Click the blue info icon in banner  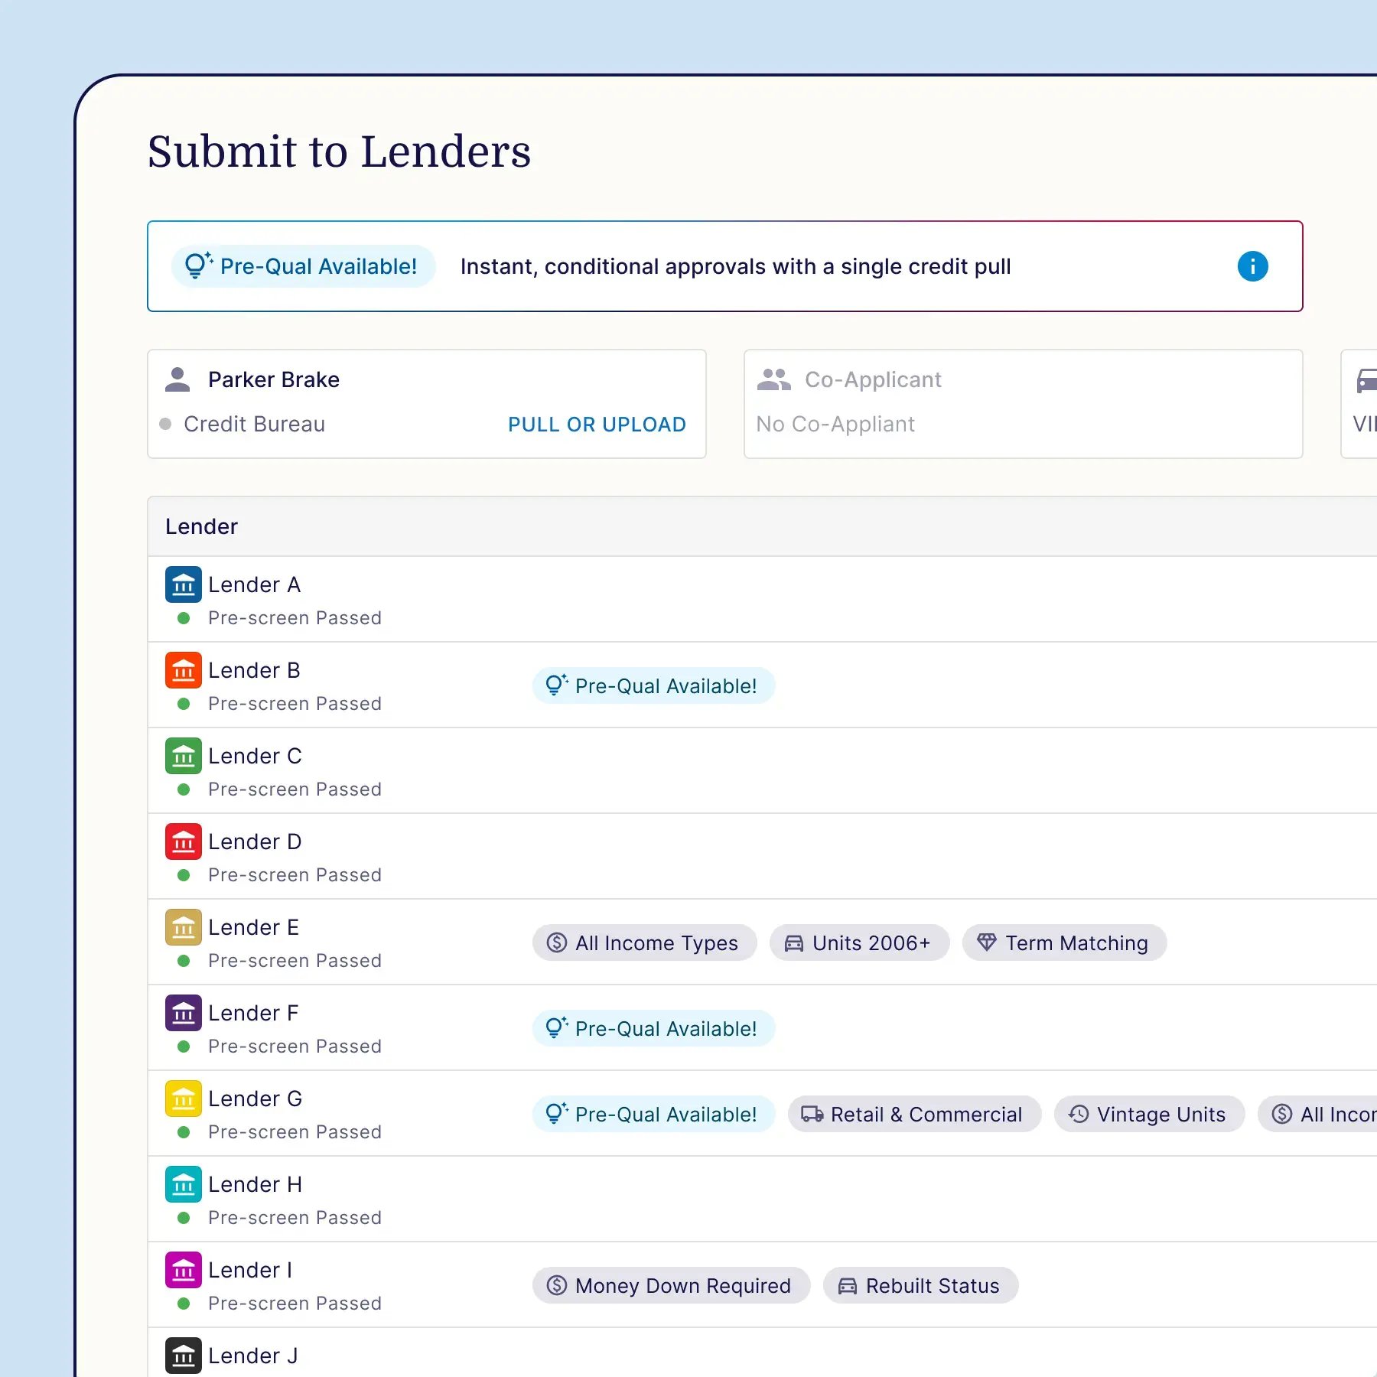[x=1252, y=266]
